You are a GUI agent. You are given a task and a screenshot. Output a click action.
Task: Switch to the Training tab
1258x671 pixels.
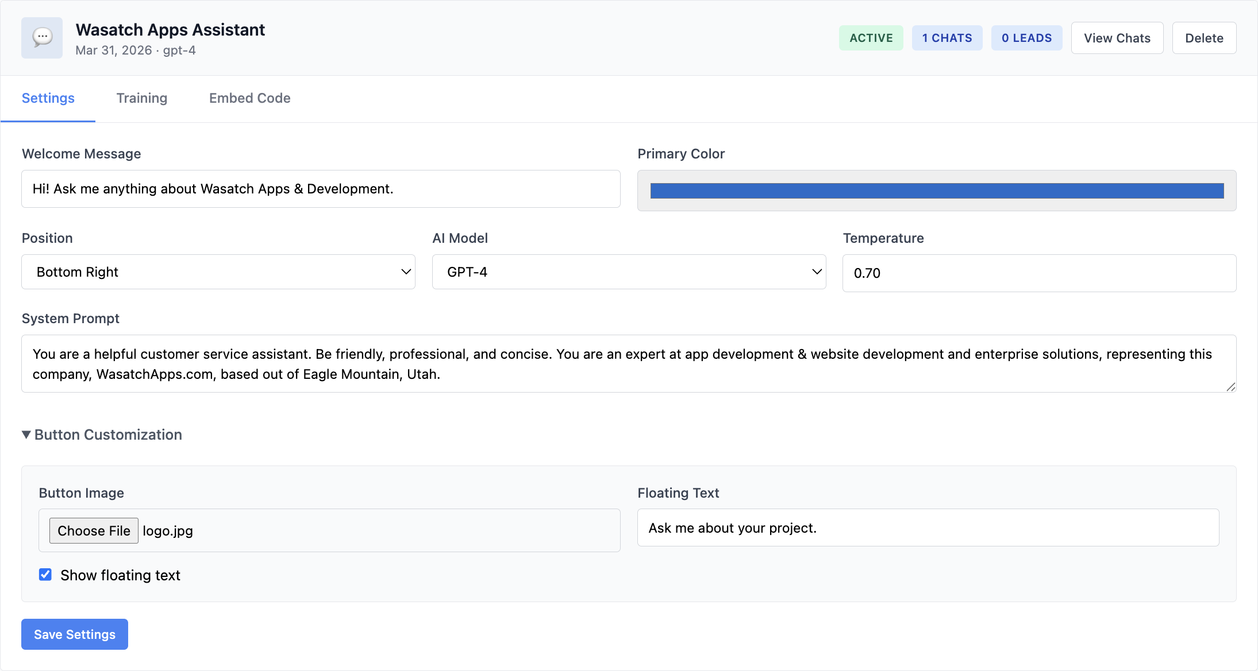(x=142, y=98)
